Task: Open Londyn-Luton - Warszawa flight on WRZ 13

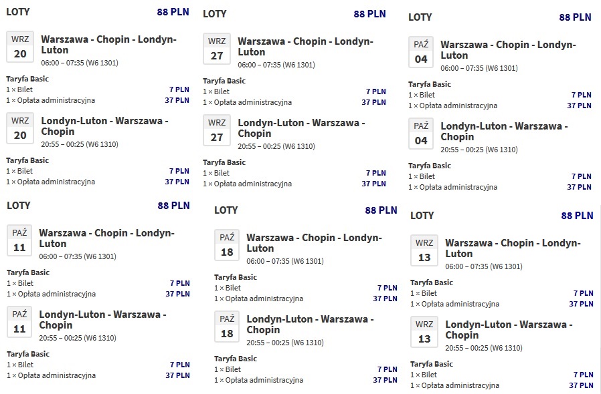Action: point(509,330)
